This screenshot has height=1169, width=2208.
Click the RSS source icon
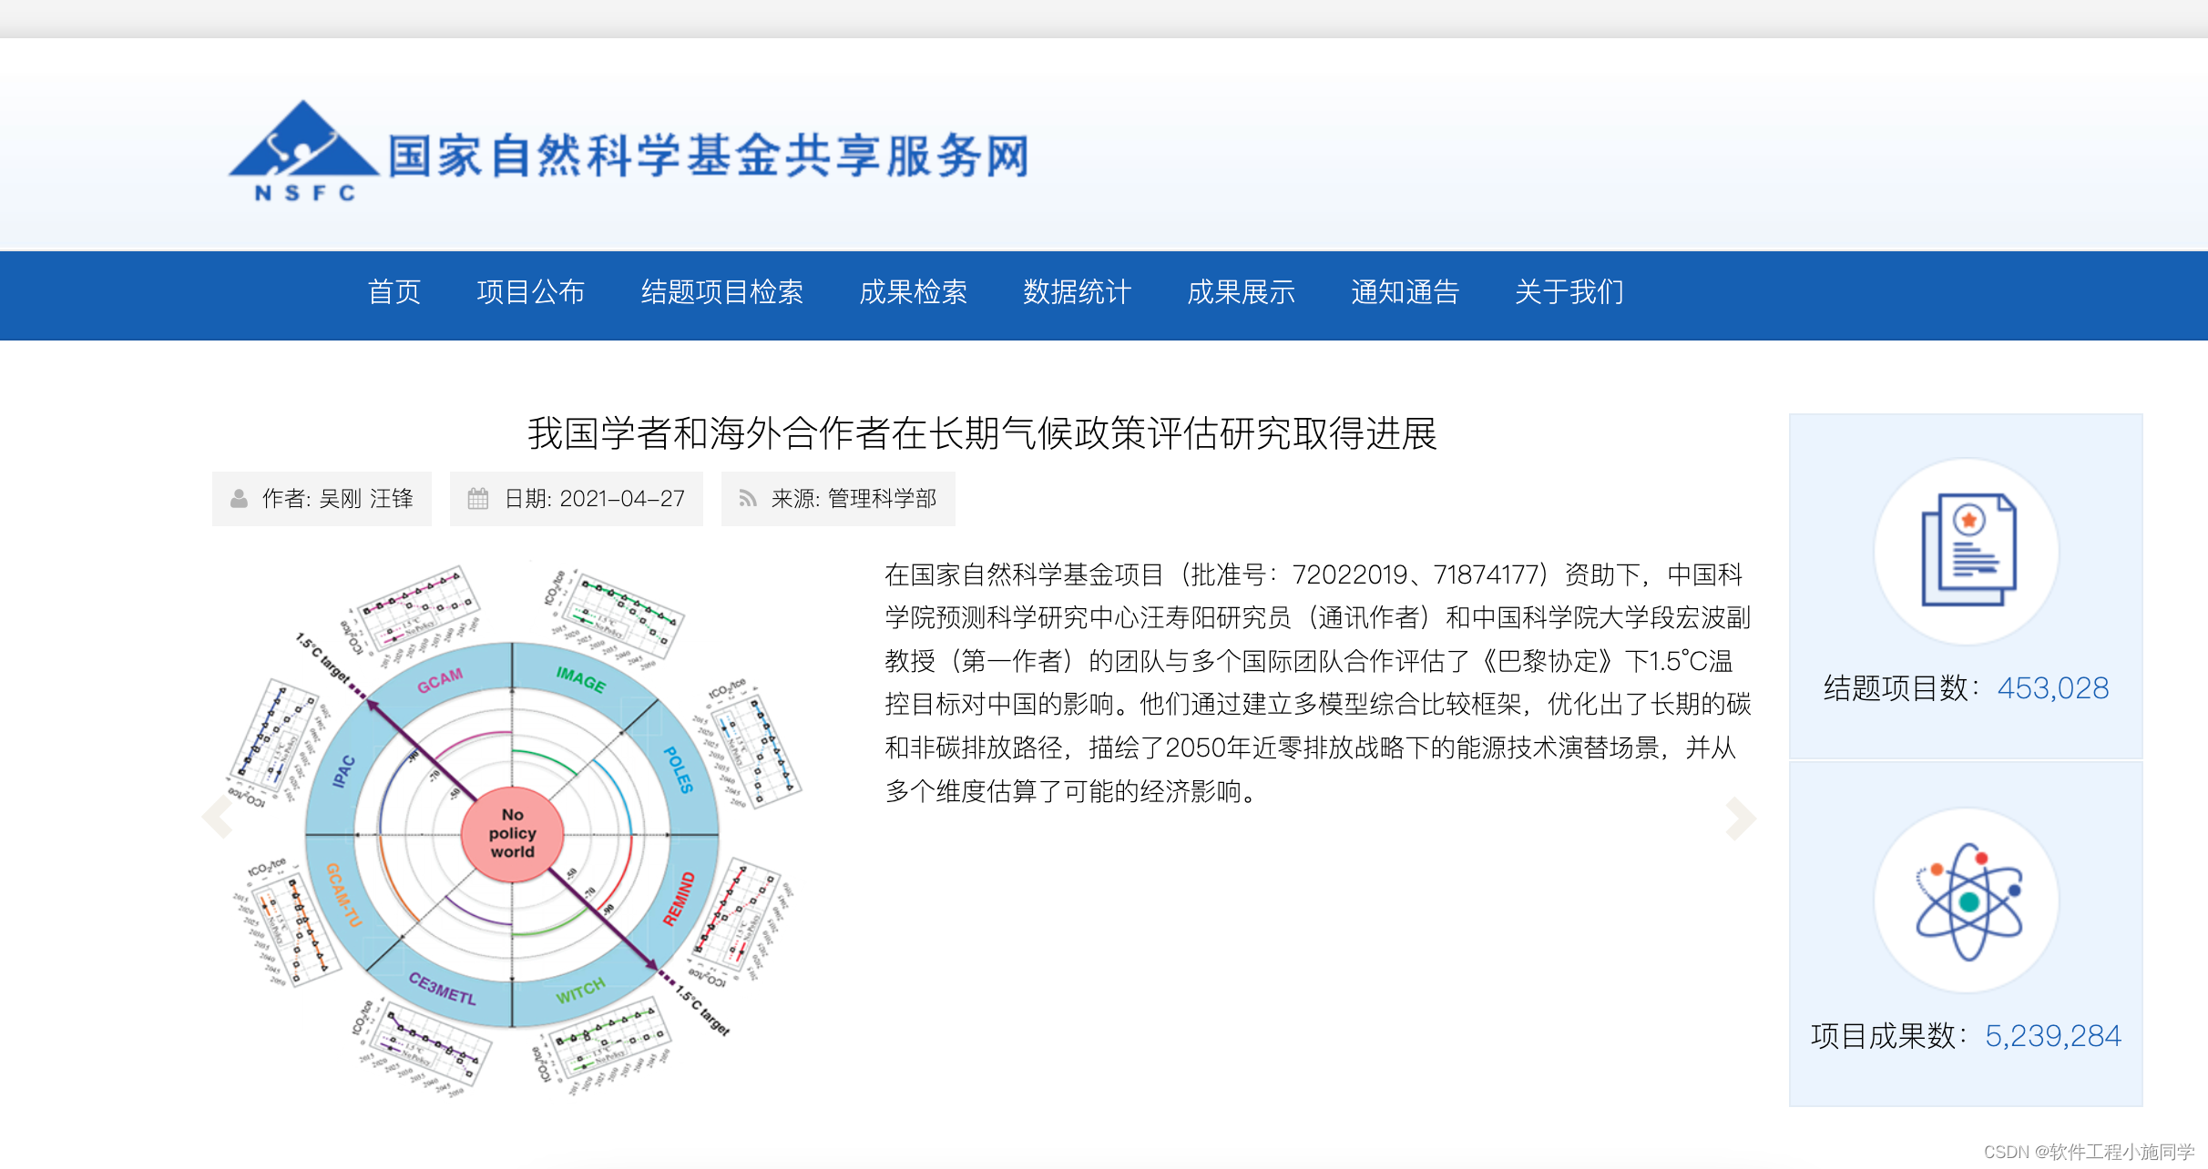[x=748, y=499]
